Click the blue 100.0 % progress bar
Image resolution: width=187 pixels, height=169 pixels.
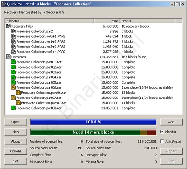point(93,122)
